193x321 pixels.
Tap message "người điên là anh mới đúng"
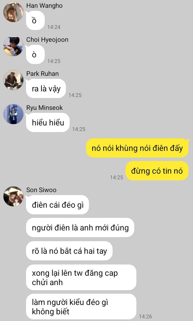[80, 228]
